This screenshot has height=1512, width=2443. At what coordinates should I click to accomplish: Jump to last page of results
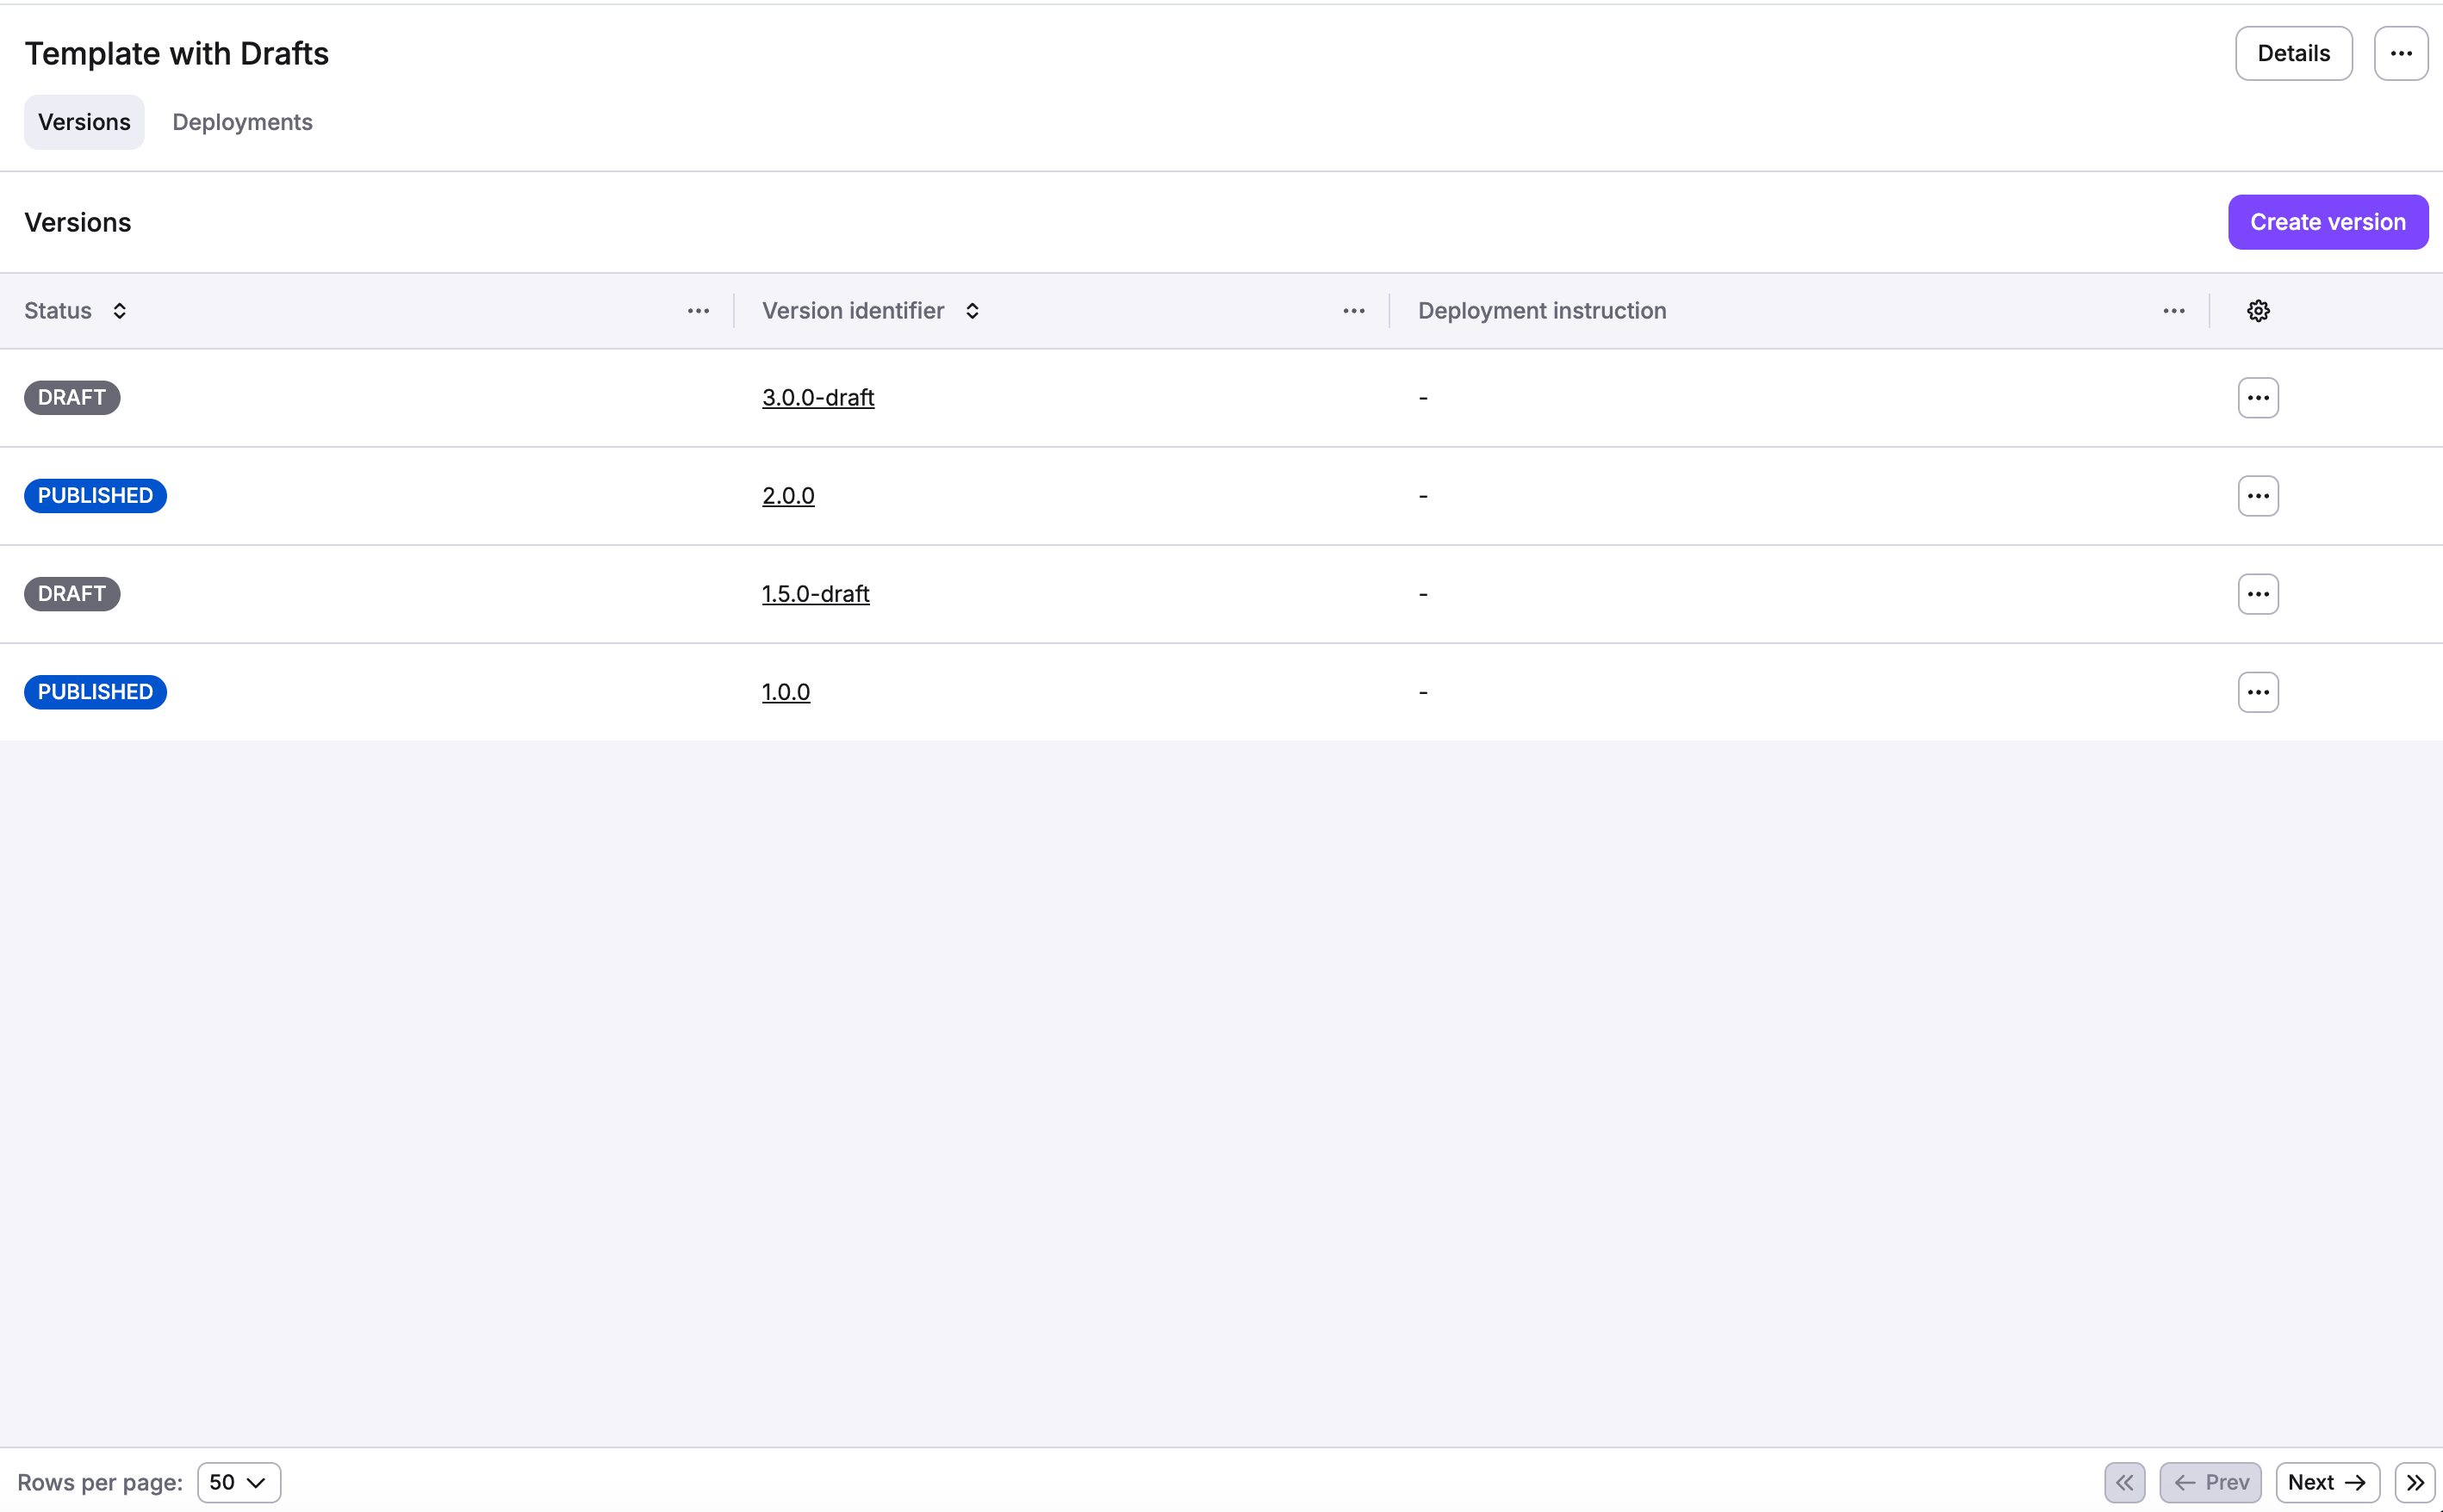(2415, 1482)
